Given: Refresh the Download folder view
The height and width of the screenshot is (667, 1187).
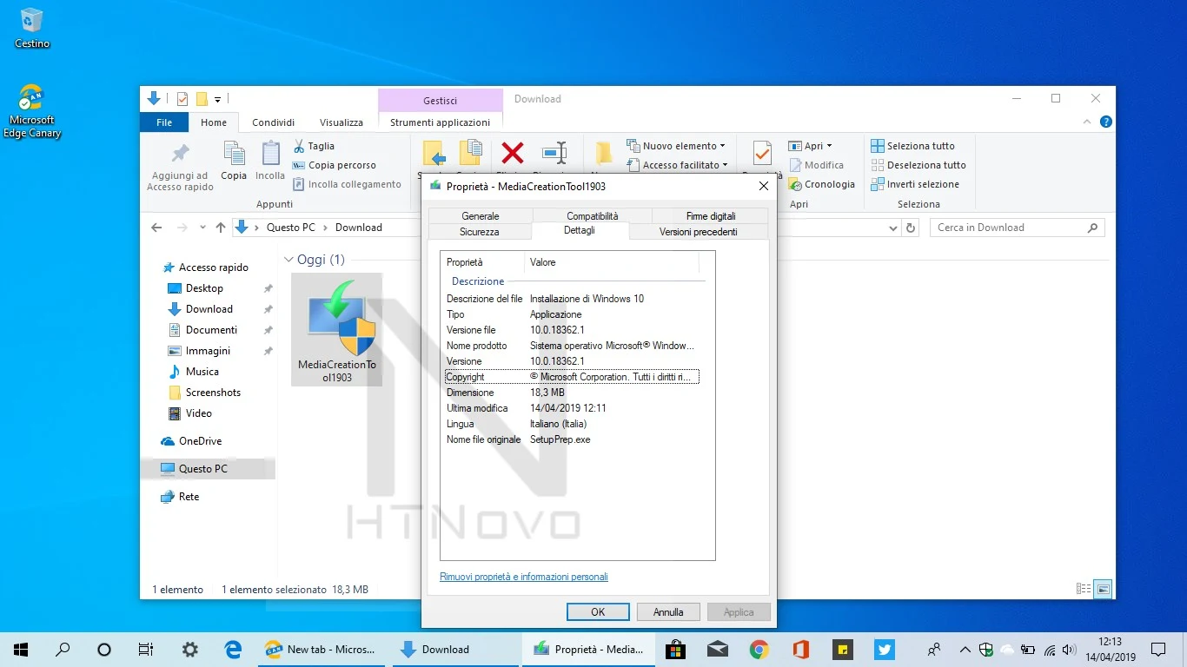Looking at the screenshot, I should click(911, 228).
